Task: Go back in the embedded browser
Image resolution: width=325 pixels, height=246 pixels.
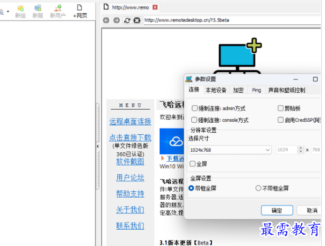Action: point(106,20)
